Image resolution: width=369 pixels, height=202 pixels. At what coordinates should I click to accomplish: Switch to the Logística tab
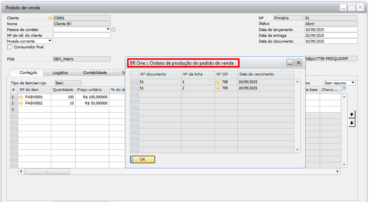tap(60, 72)
